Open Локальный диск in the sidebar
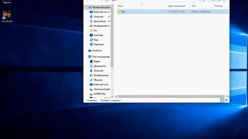The width and height of the screenshot is (248, 139). [x=100, y=89]
